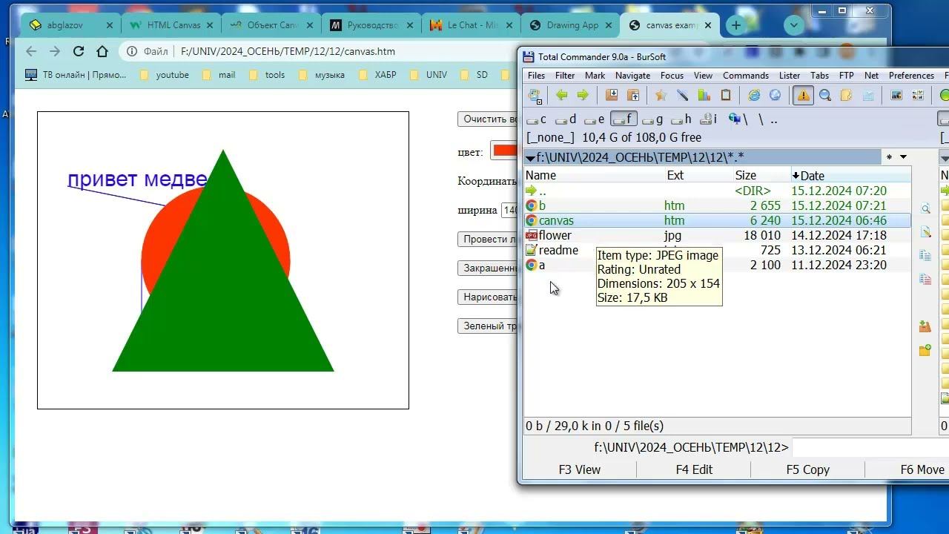Open the network neighborhood drive button
The image size is (949, 534).
[x=738, y=119]
